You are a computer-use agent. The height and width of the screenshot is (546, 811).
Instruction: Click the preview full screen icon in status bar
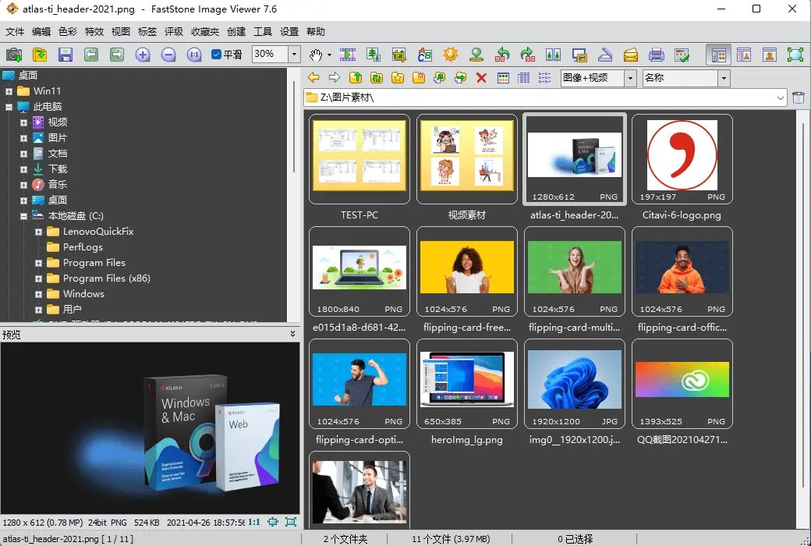click(x=291, y=522)
